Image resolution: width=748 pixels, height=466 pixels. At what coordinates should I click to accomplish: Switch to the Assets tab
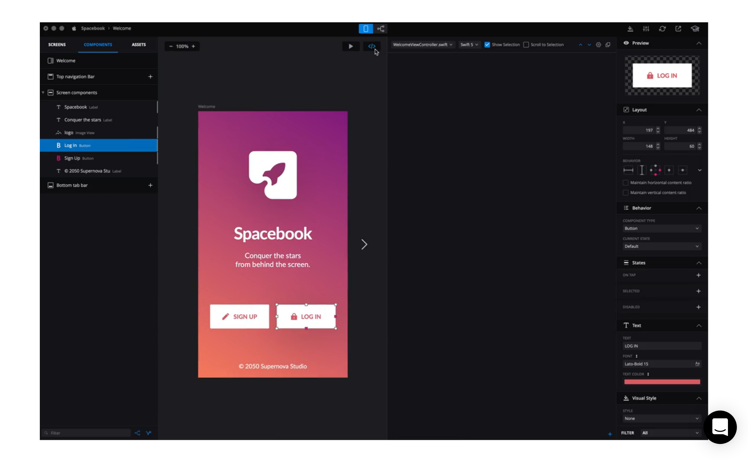click(x=139, y=45)
